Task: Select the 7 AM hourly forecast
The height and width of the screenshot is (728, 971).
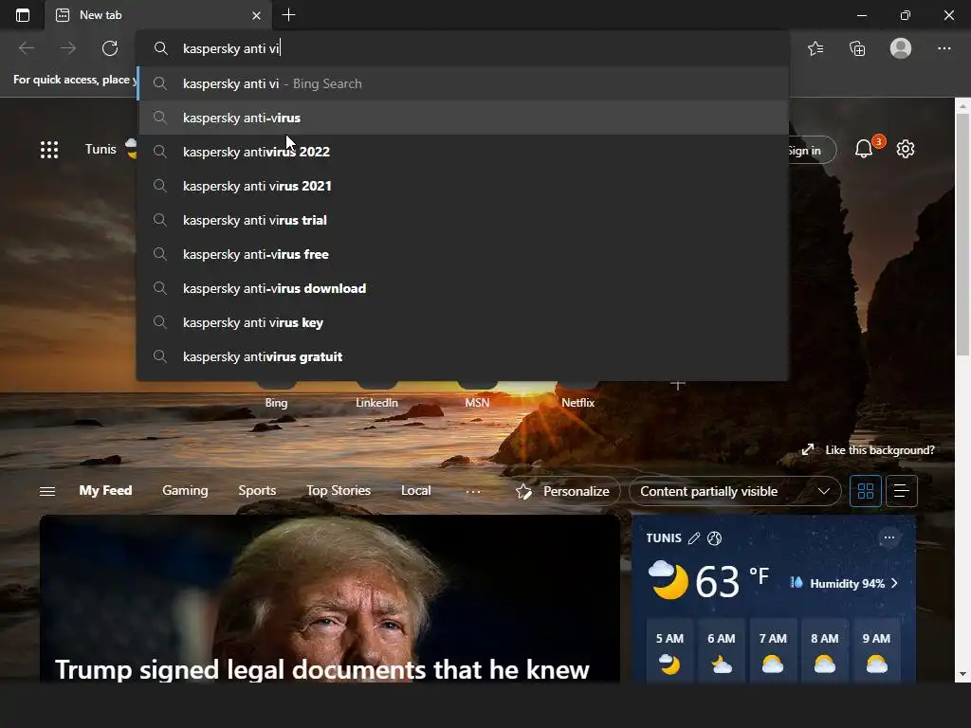Action: (773, 650)
